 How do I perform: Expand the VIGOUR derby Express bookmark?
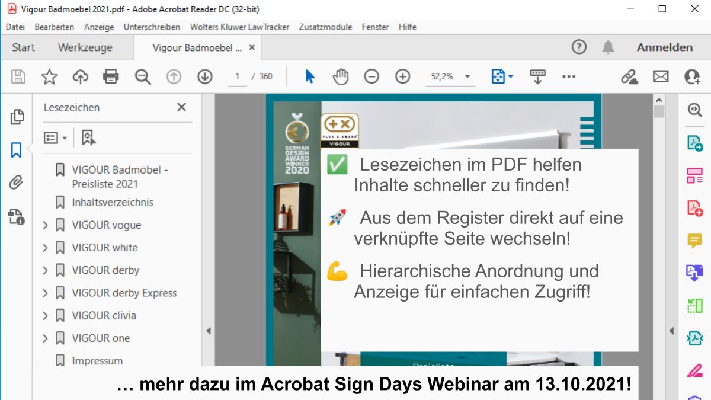[x=46, y=293]
